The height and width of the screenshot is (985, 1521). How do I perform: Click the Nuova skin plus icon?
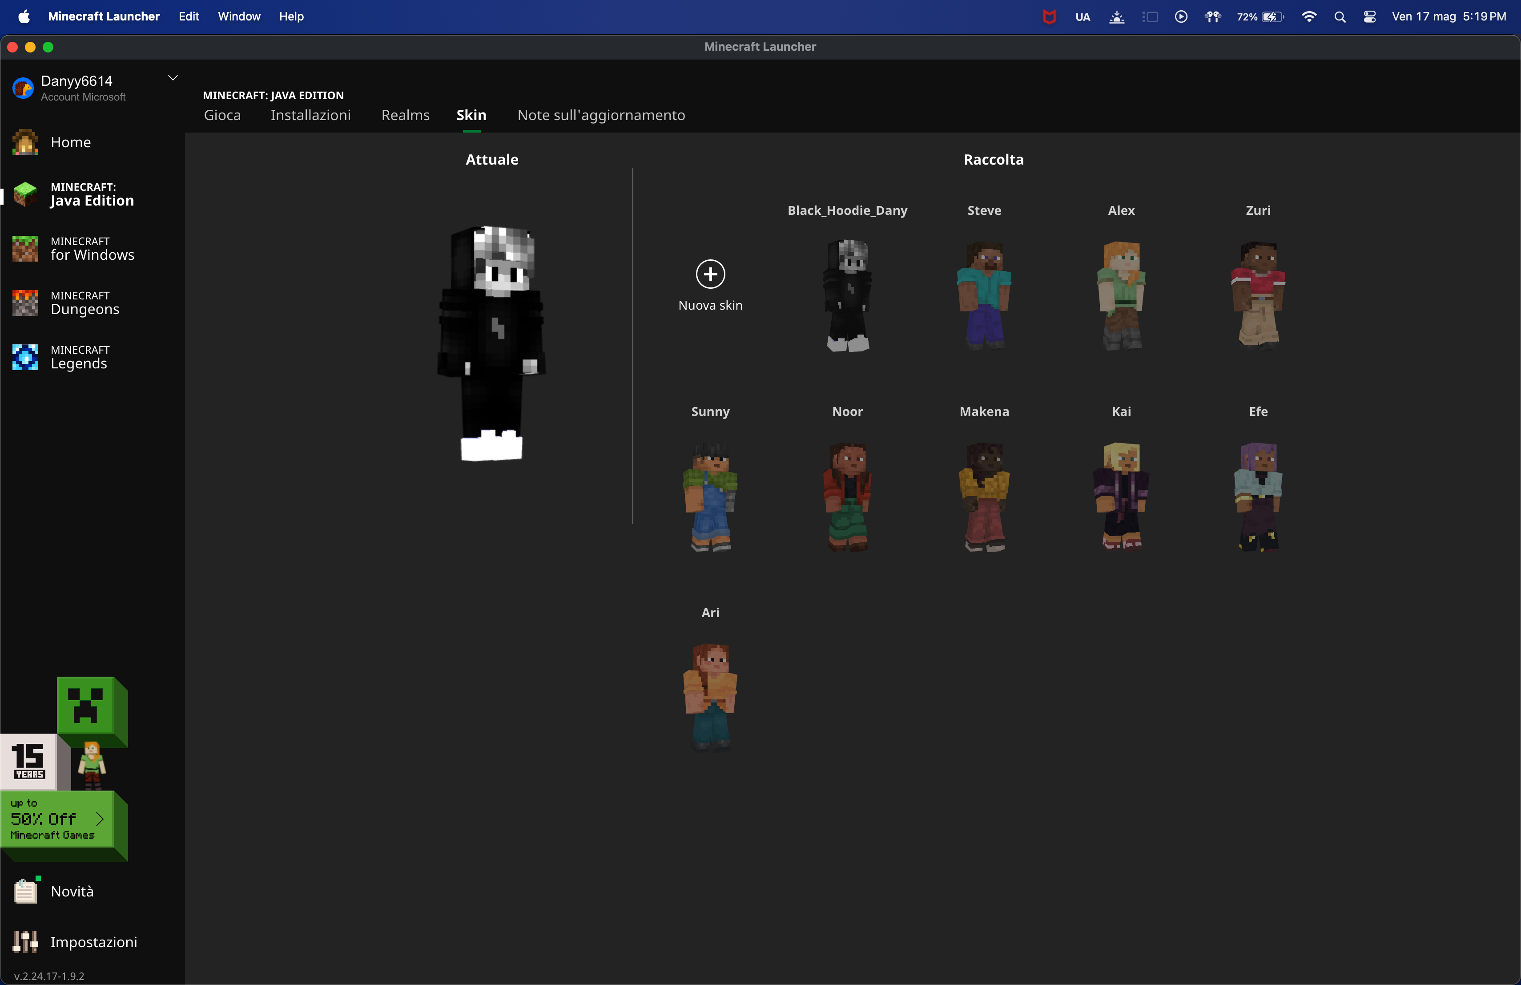[x=710, y=274]
